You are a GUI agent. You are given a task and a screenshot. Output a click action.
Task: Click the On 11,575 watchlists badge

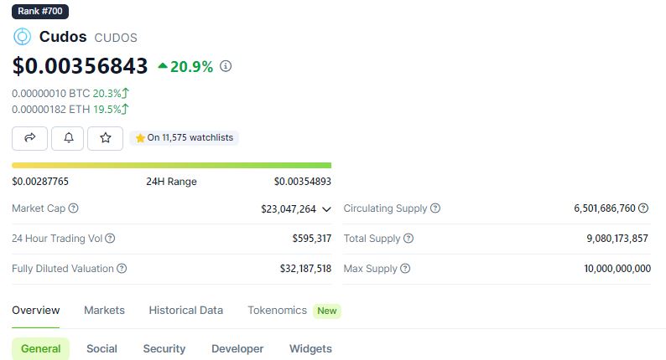click(184, 138)
